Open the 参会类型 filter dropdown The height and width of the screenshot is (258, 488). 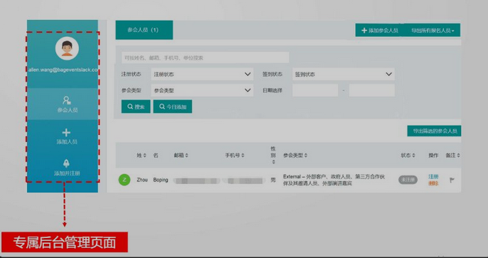[x=202, y=90]
